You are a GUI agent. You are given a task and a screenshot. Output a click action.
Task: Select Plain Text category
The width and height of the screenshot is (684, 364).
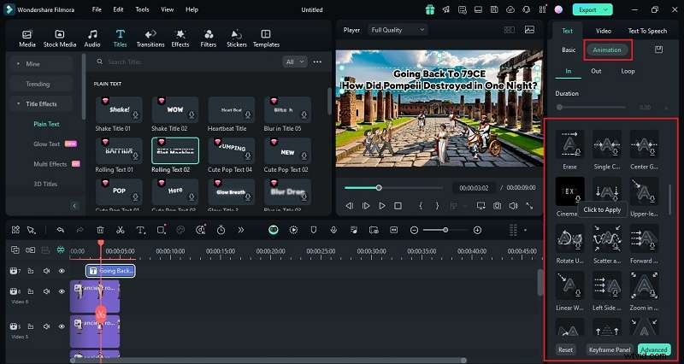pyautogui.click(x=46, y=124)
